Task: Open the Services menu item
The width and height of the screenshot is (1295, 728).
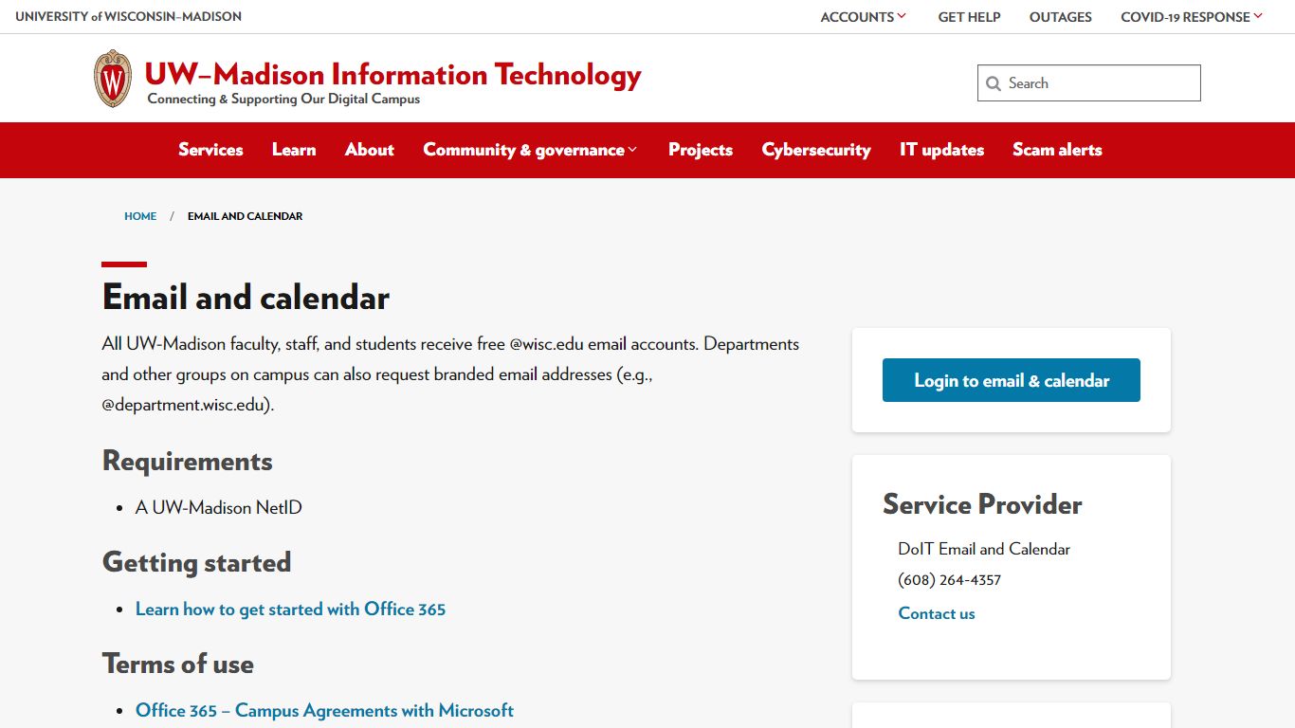Action: [x=210, y=150]
